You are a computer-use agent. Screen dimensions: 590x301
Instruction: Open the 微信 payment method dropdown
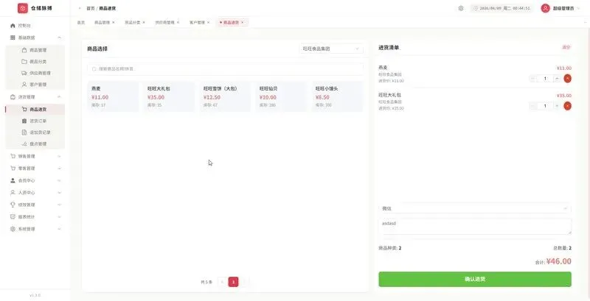click(475, 208)
